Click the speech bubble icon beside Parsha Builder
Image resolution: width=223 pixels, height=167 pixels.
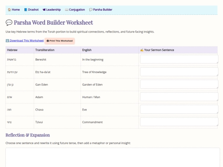click(91, 9)
